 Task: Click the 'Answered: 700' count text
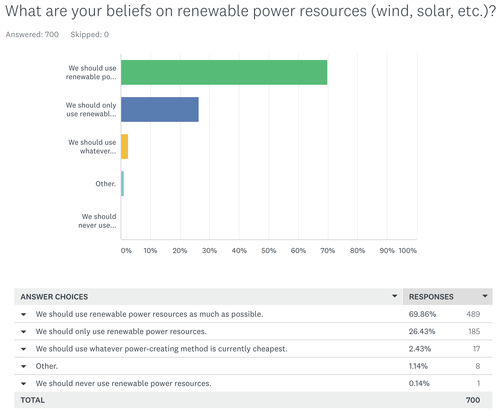(32, 35)
